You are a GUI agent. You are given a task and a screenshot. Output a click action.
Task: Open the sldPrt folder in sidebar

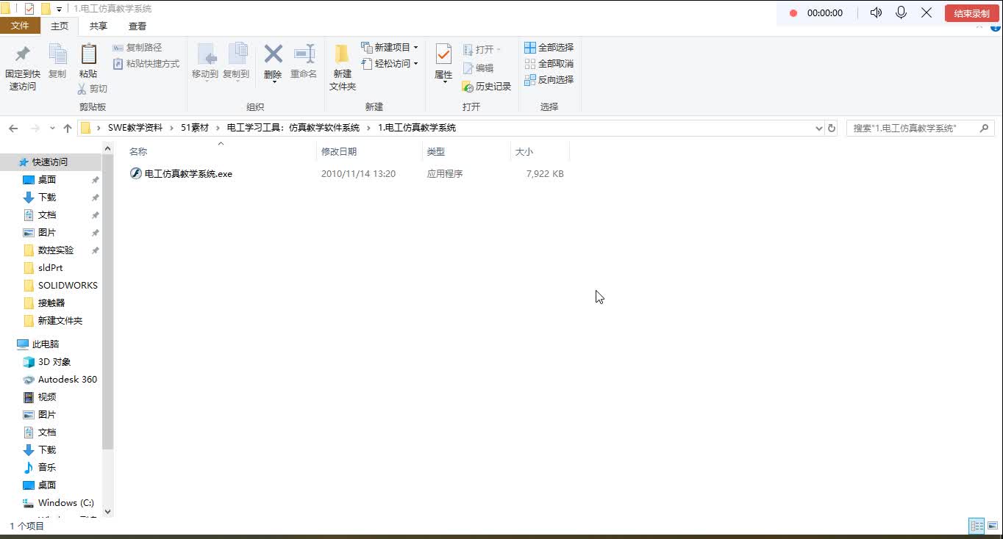click(50, 268)
